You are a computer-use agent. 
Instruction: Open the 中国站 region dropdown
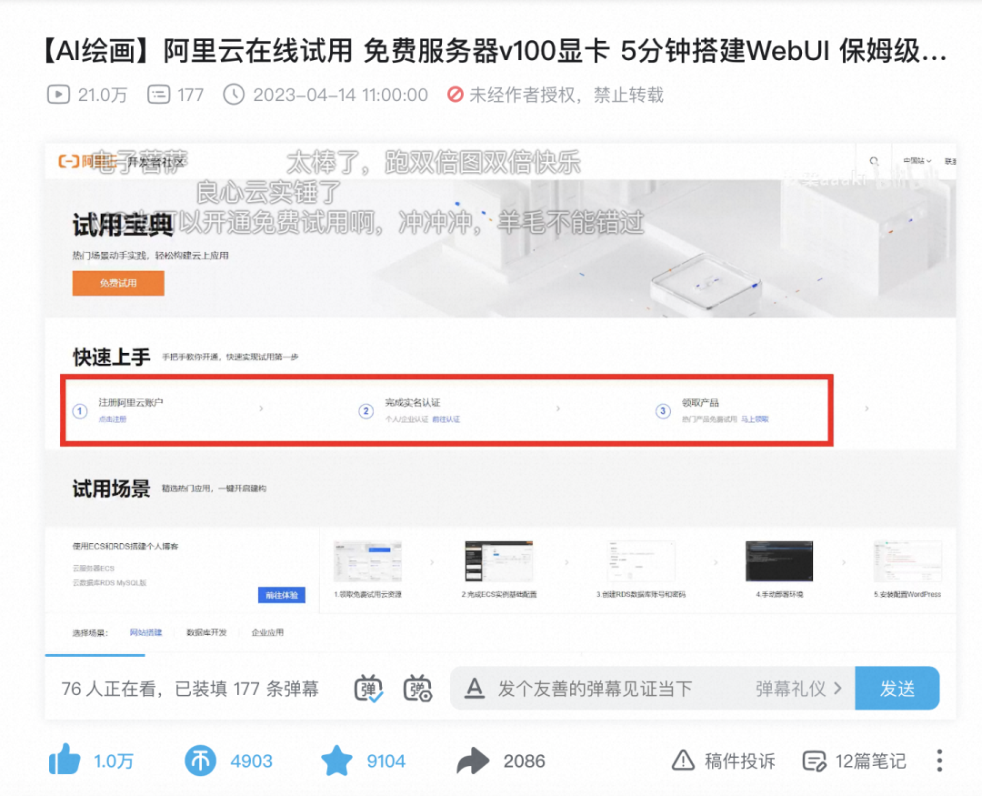point(917,161)
